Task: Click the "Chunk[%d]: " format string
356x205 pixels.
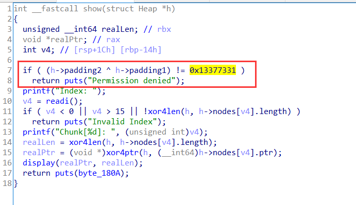Action: click(86, 132)
